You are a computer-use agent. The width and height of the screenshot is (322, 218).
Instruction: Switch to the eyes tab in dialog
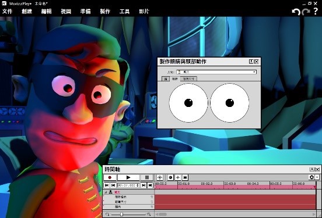tap(175, 79)
